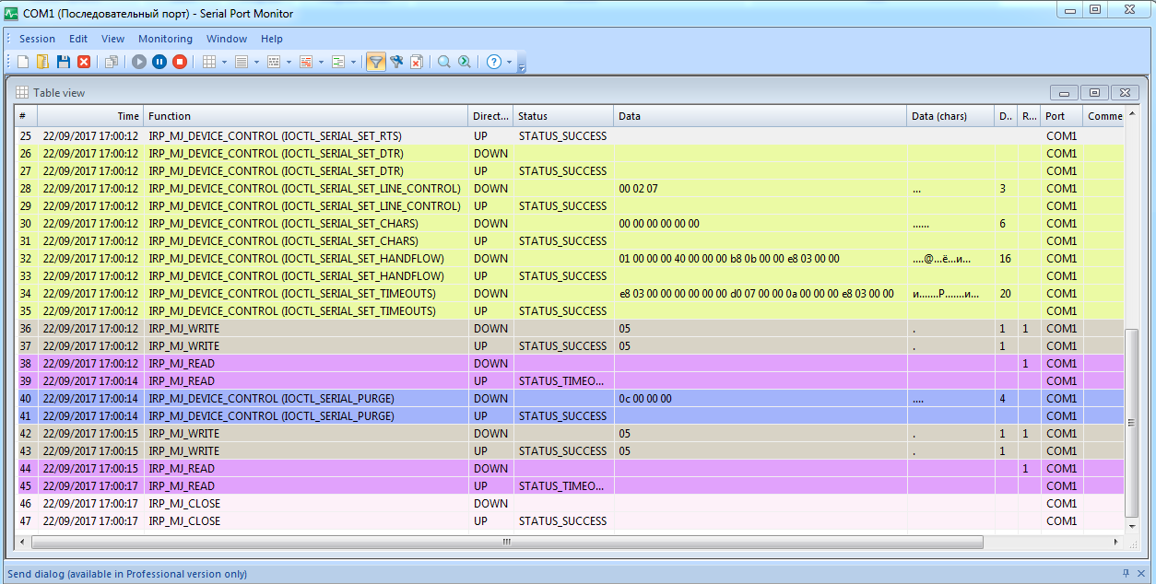Click the clear data icon with red X
The width and height of the screenshot is (1156, 584).
(417, 62)
